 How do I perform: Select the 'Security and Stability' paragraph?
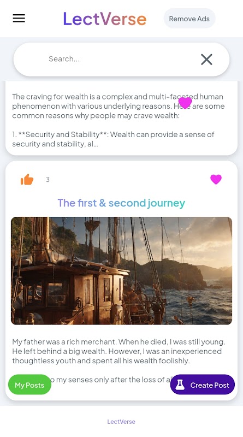point(113,139)
